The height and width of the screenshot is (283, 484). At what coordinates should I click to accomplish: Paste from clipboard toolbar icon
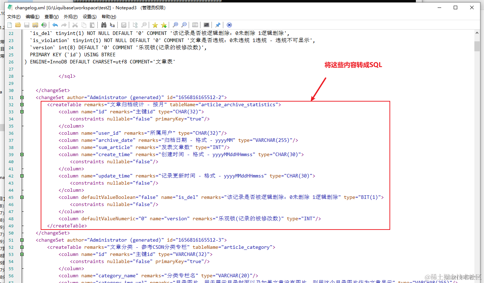(x=92, y=25)
